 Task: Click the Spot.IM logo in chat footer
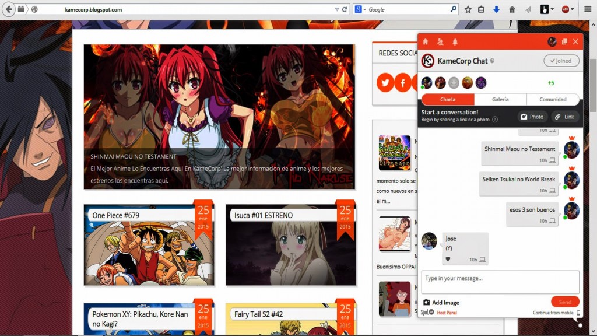[x=427, y=313]
